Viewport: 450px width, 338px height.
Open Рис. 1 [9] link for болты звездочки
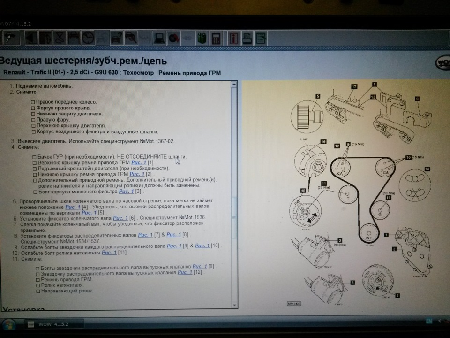[200, 267]
